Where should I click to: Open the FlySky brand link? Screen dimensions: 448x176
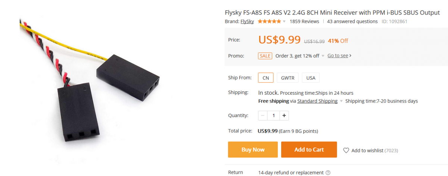[247, 22]
